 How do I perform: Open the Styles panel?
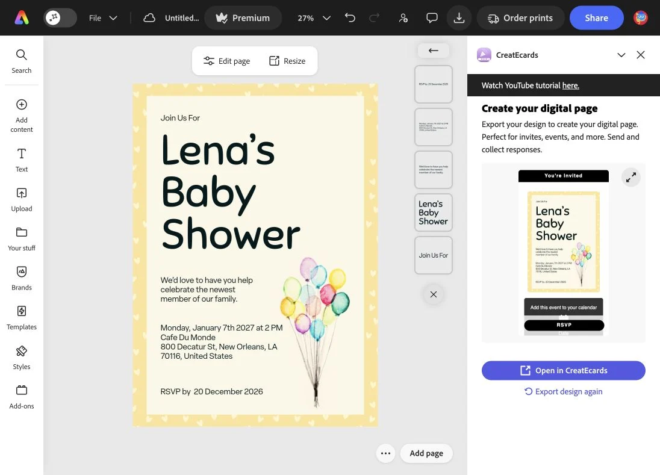click(22, 358)
